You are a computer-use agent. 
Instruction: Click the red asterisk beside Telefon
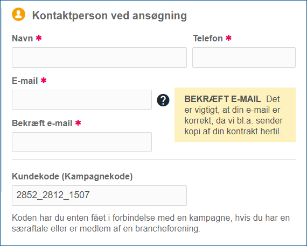[x=229, y=38]
